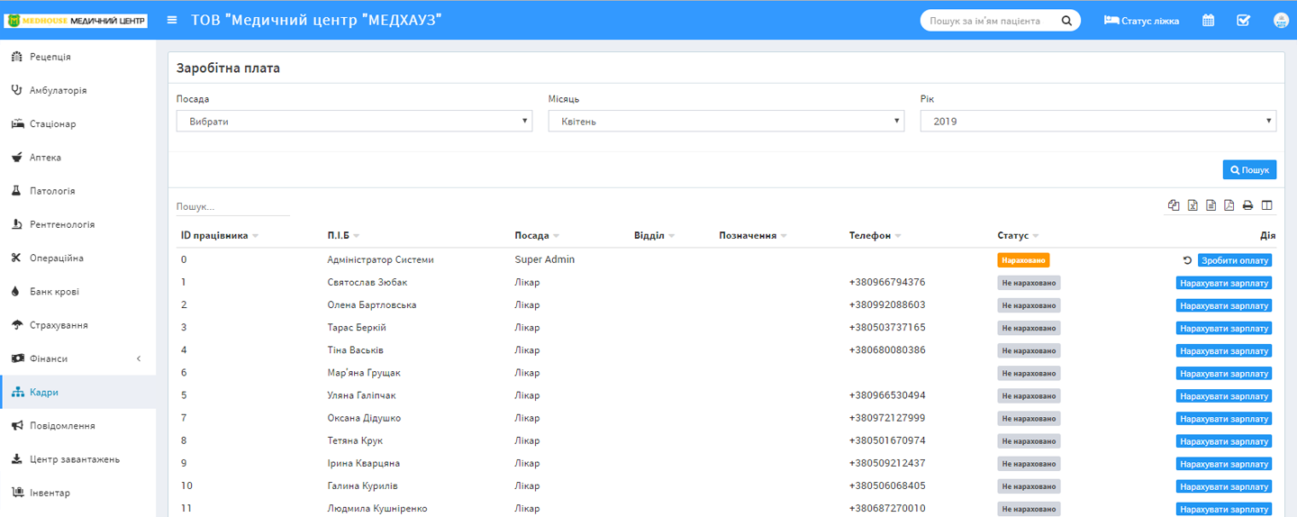1297x517 pixels.
Task: Open Патологія in the sidebar
Action: pyautogui.click(x=77, y=191)
